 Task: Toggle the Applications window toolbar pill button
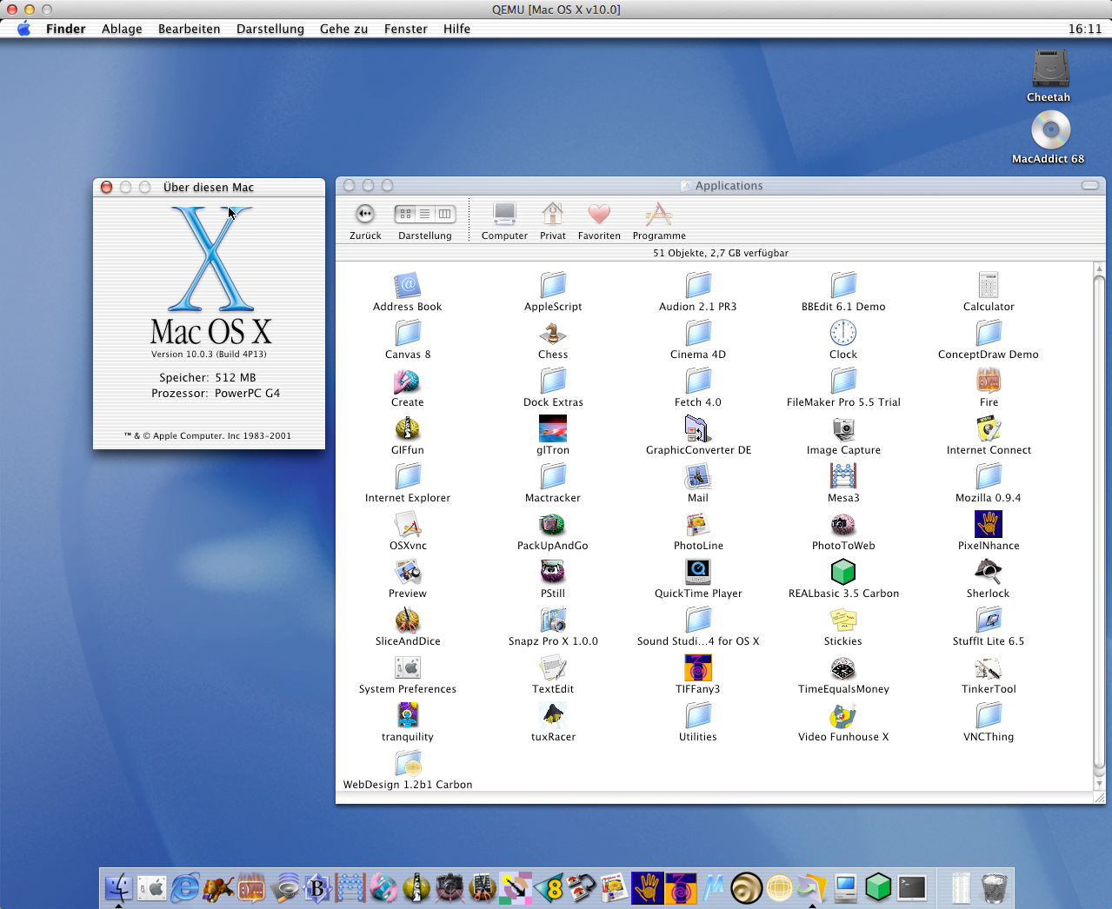tap(1090, 185)
